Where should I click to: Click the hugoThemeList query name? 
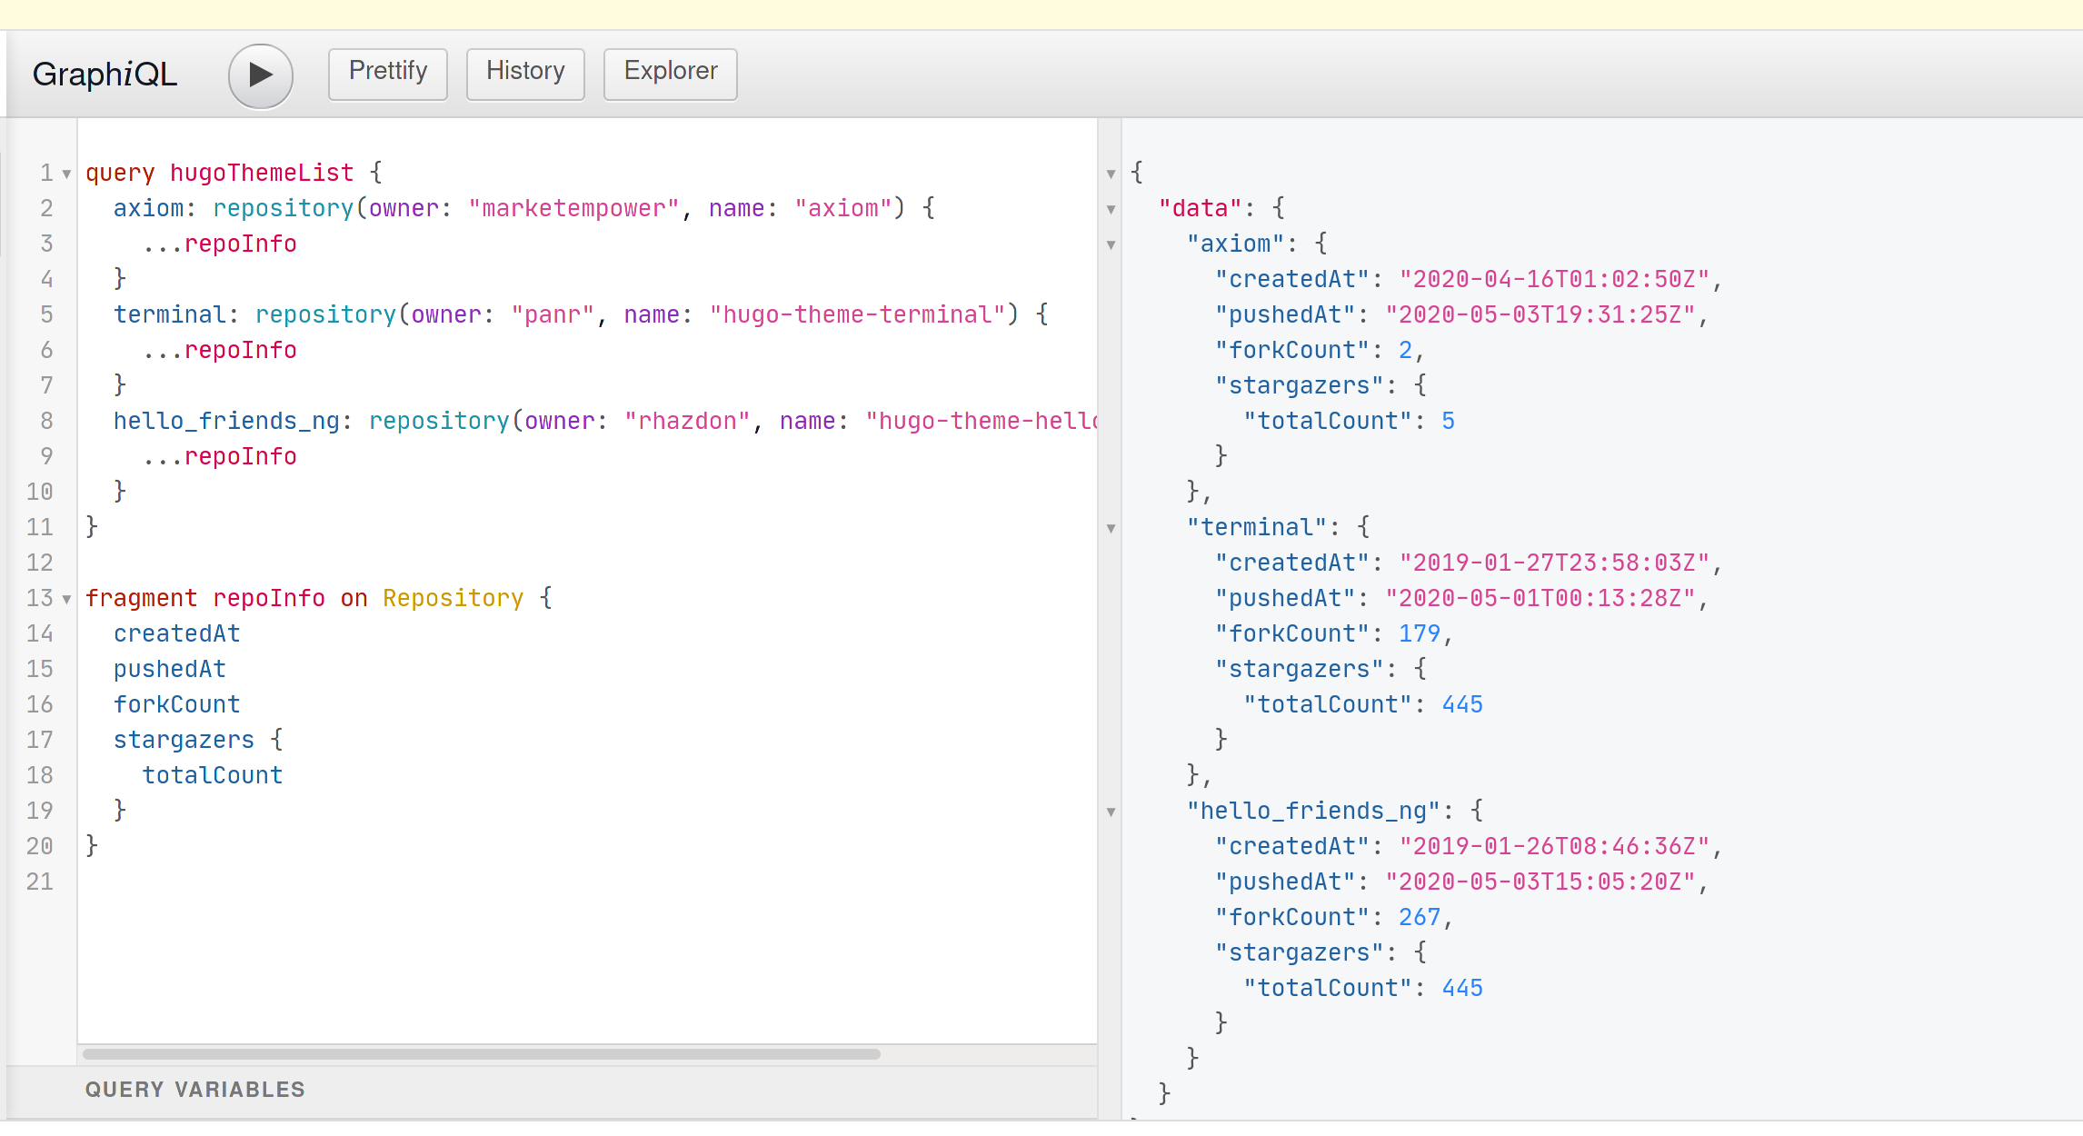click(262, 173)
